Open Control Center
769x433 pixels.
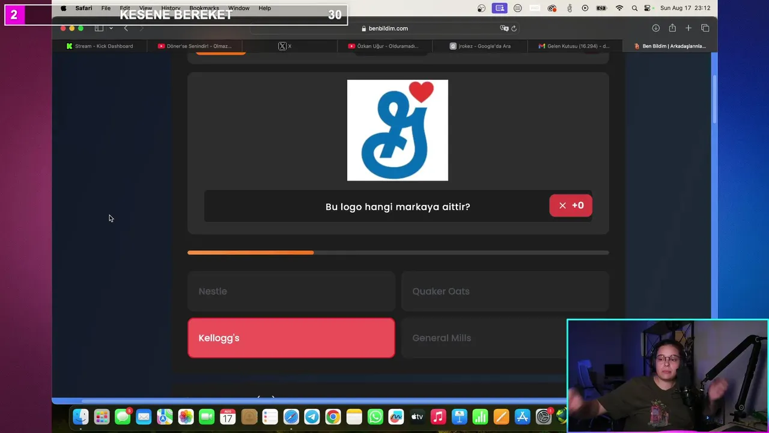(648, 8)
